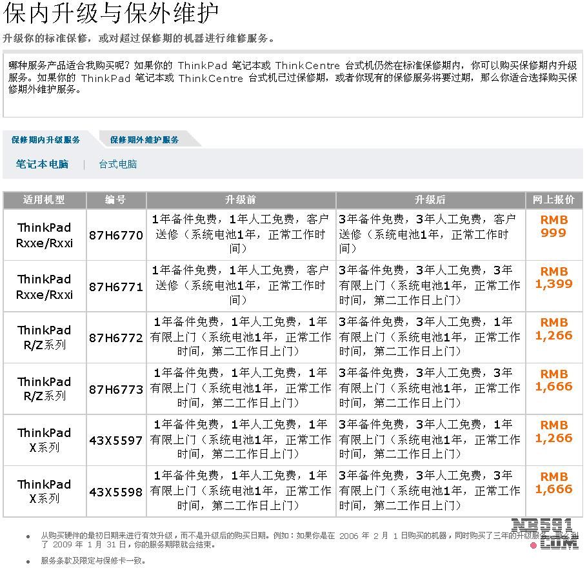This screenshot has height=568, width=587.
Task: Select part number 87H6772
Action: (x=116, y=338)
